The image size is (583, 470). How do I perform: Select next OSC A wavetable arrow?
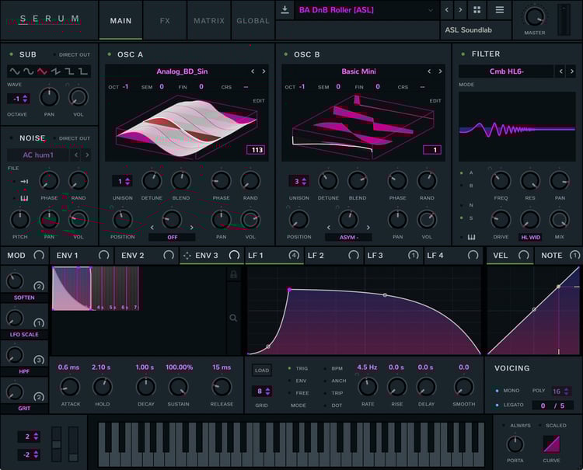[x=264, y=71]
